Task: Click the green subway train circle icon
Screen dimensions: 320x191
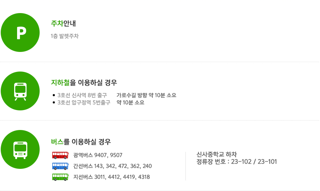Action: pos(20,91)
